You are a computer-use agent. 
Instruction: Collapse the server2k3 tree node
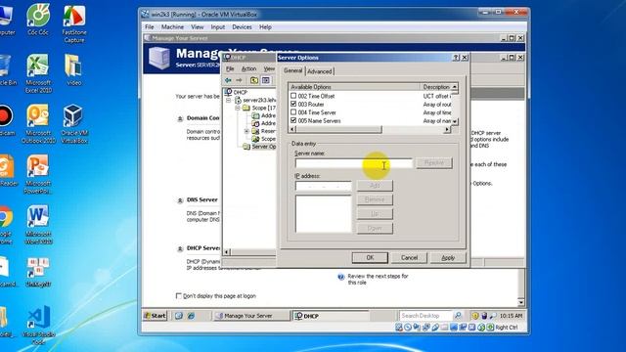229,100
